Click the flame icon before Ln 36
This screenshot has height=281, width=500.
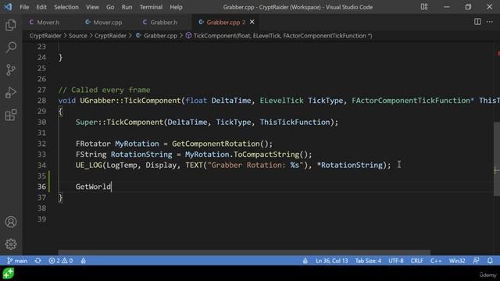pyautogui.click(x=305, y=261)
